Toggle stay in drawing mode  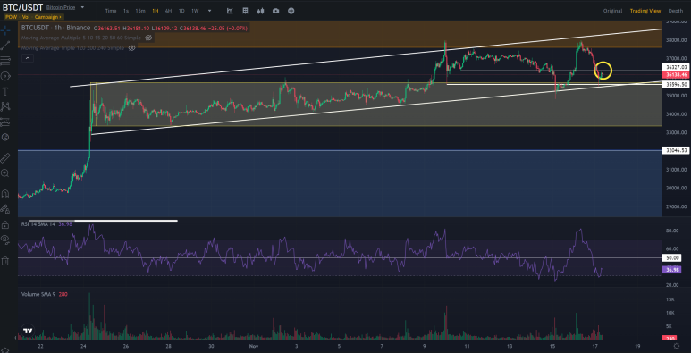[x=5, y=209]
